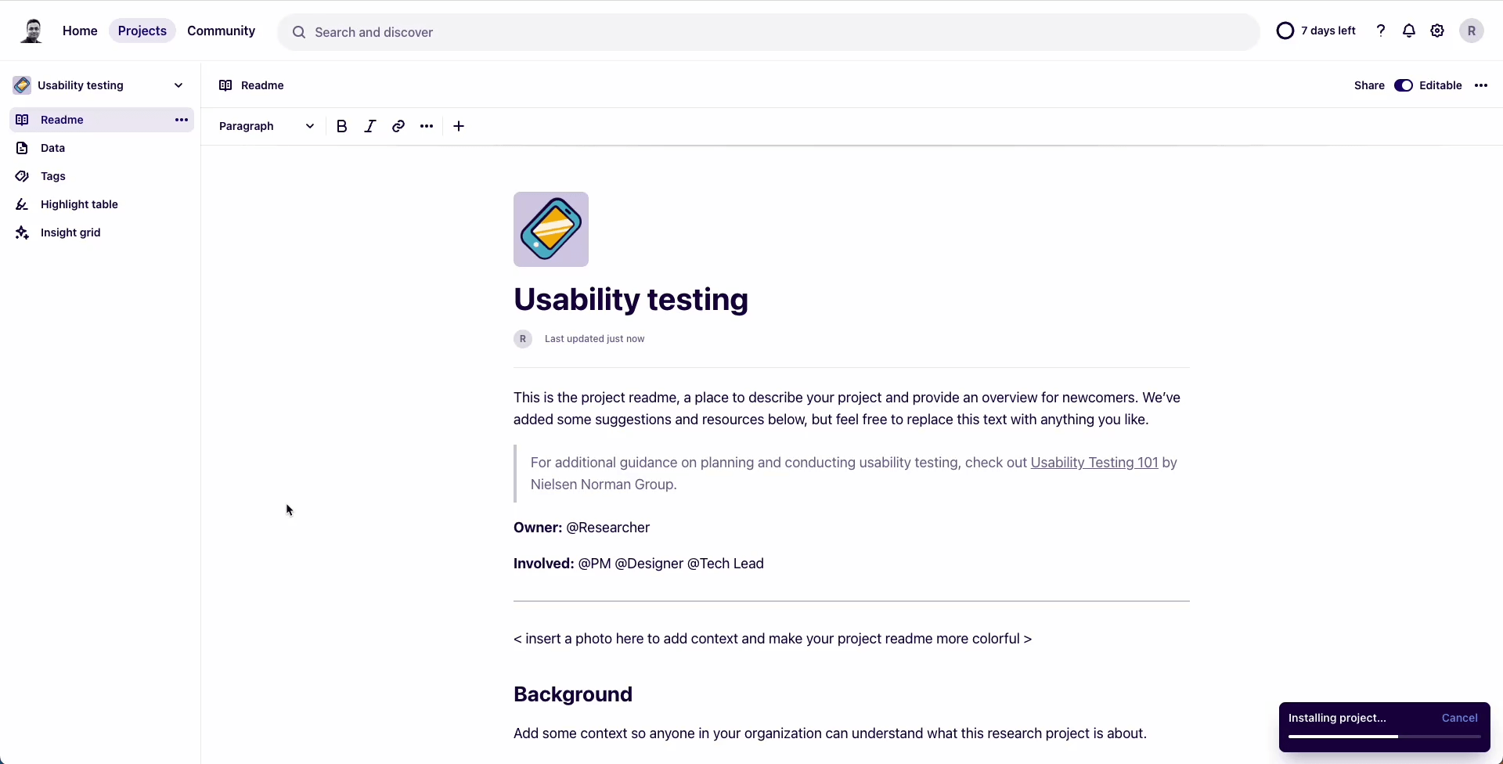Screen dimensions: 1503x764
Task: Open more formatting options ellipsis
Action: click(x=427, y=126)
